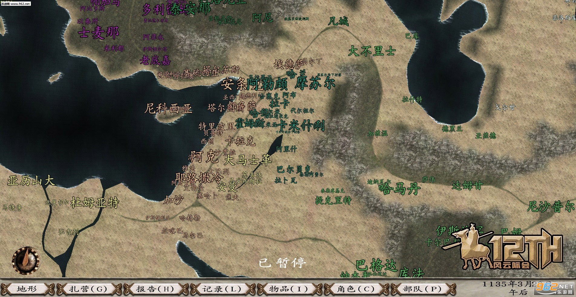
Task: Open the 地形 terrain menu
Action: (x=27, y=289)
